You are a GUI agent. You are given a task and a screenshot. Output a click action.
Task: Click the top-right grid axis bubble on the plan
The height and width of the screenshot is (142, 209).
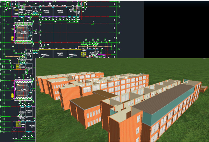pos(119,2)
